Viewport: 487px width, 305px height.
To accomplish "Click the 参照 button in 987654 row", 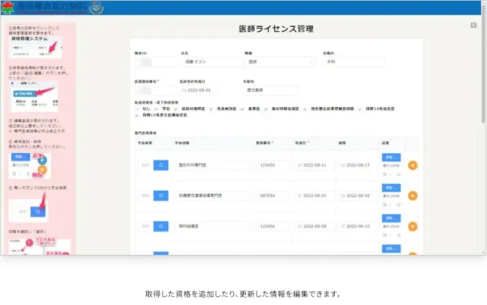I will [391, 188].
